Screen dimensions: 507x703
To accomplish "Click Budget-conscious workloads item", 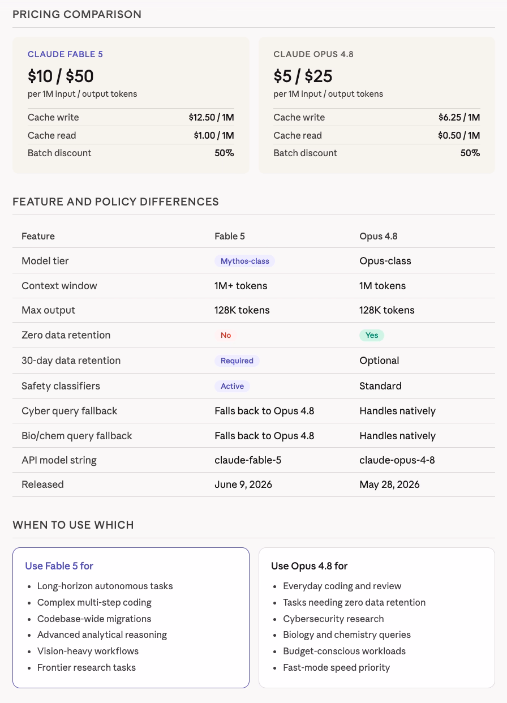I will click(344, 651).
